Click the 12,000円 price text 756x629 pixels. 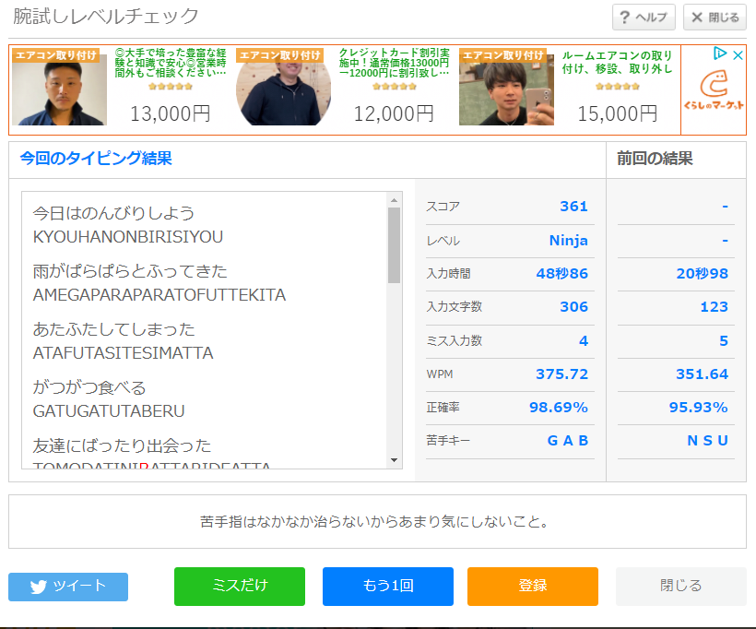[394, 113]
